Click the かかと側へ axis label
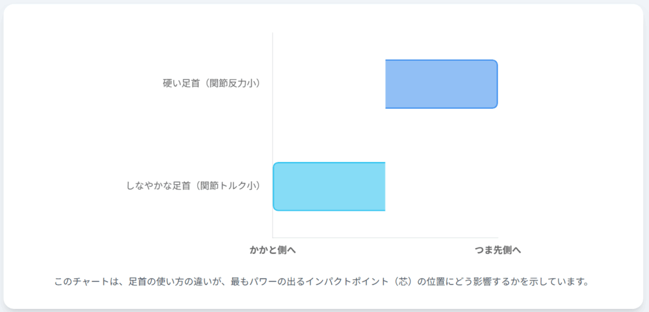 coord(273,250)
